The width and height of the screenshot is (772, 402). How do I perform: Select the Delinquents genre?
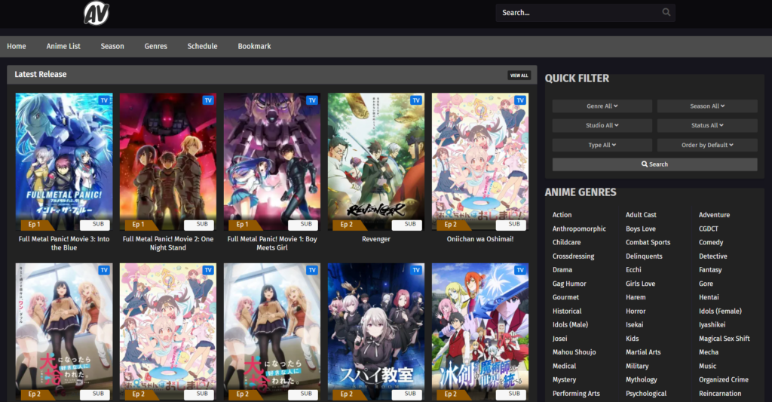tap(644, 256)
